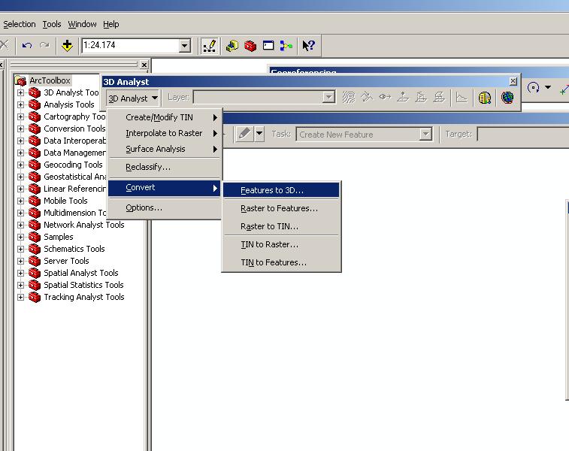The image size is (569, 451).
Task: Select TIN to Features menu item
Action: tap(281, 262)
